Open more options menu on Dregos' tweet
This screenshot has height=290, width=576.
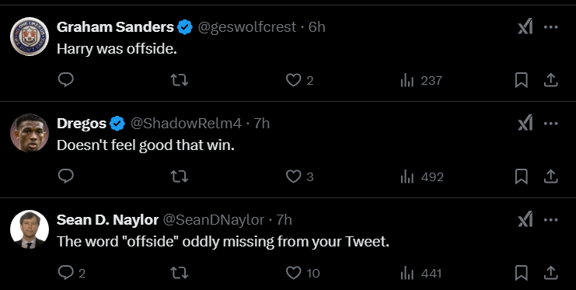tap(550, 124)
